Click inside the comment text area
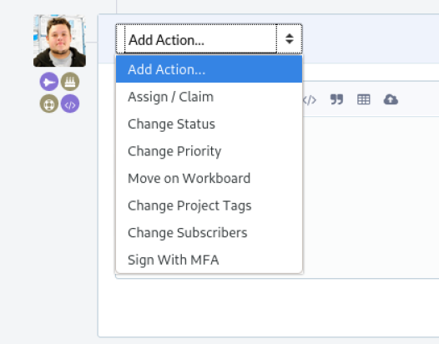The width and height of the screenshot is (439, 344). [371, 196]
